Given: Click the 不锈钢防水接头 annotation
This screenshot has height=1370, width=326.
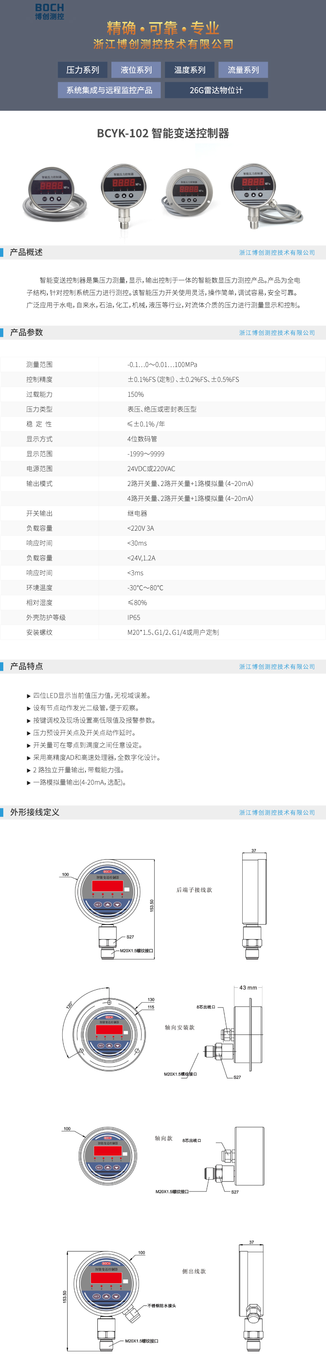Looking at the screenshot, I should tap(161, 1306).
